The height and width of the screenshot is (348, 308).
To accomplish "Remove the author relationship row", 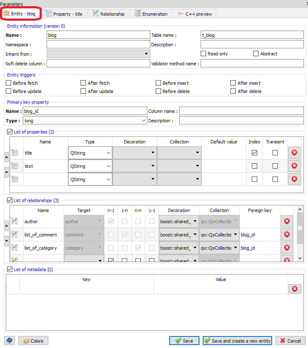I will [x=287, y=222].
